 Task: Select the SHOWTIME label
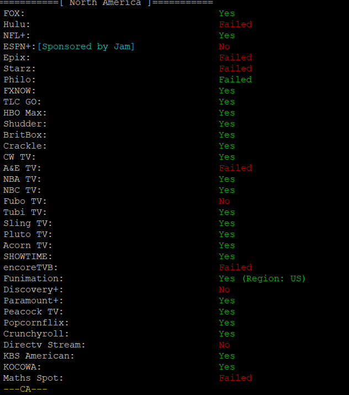(x=28, y=256)
